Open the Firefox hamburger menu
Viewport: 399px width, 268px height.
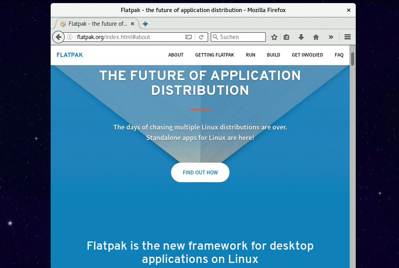347,37
